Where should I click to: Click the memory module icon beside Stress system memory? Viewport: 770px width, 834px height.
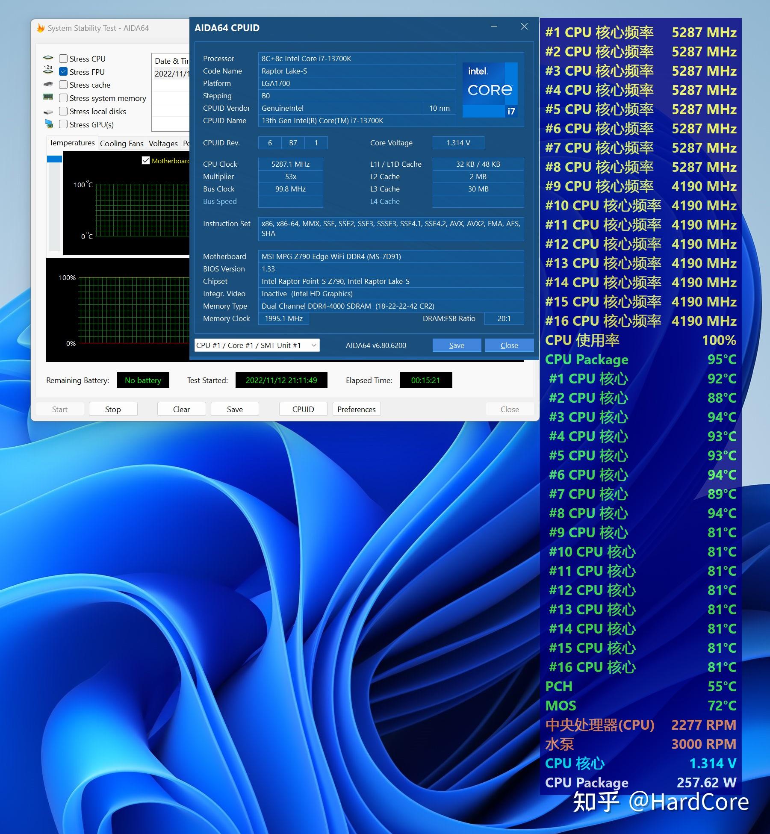pyautogui.click(x=48, y=97)
